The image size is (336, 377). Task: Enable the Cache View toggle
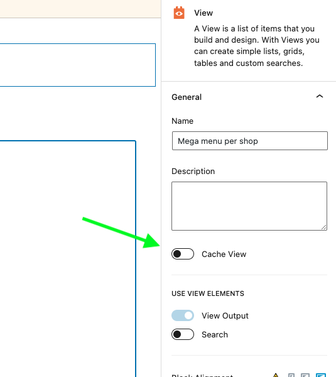183,254
